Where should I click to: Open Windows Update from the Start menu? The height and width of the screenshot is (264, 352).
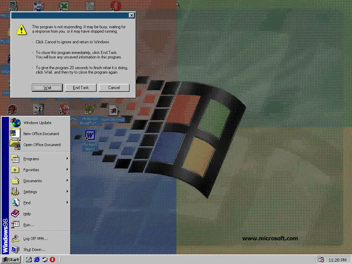(x=40, y=123)
